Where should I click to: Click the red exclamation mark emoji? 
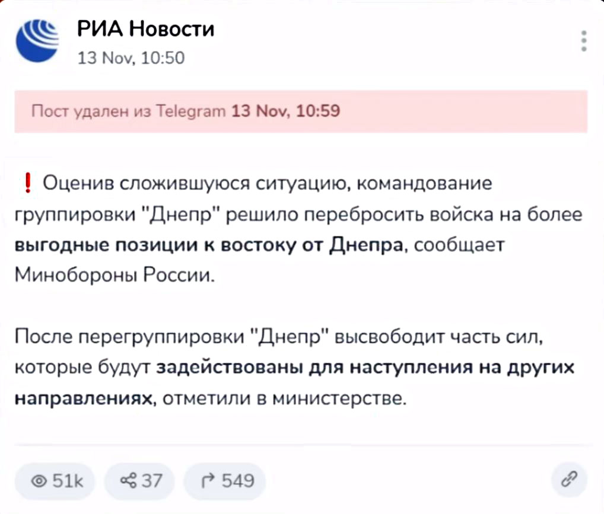(27, 183)
